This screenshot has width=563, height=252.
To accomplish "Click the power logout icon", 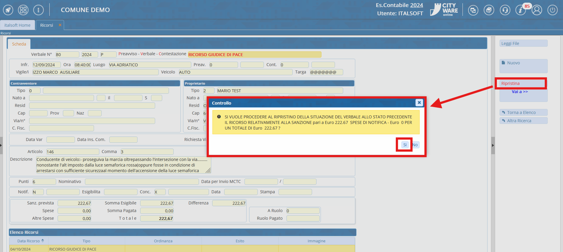I will click(x=552, y=10).
